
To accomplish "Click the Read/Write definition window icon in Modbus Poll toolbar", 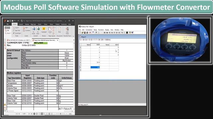I will (93, 33).
